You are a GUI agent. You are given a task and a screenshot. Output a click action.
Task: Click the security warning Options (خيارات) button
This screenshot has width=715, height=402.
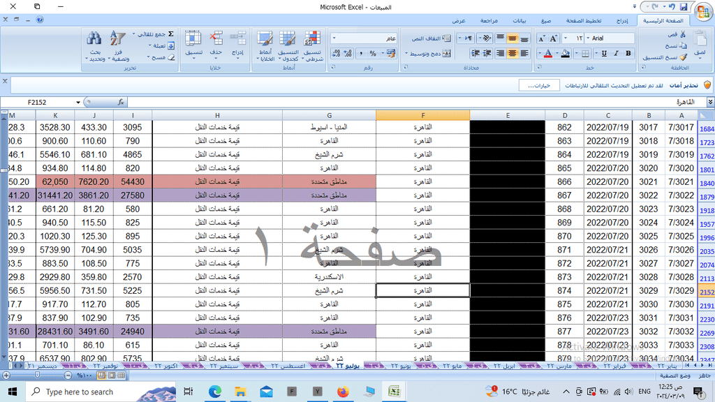click(x=539, y=85)
